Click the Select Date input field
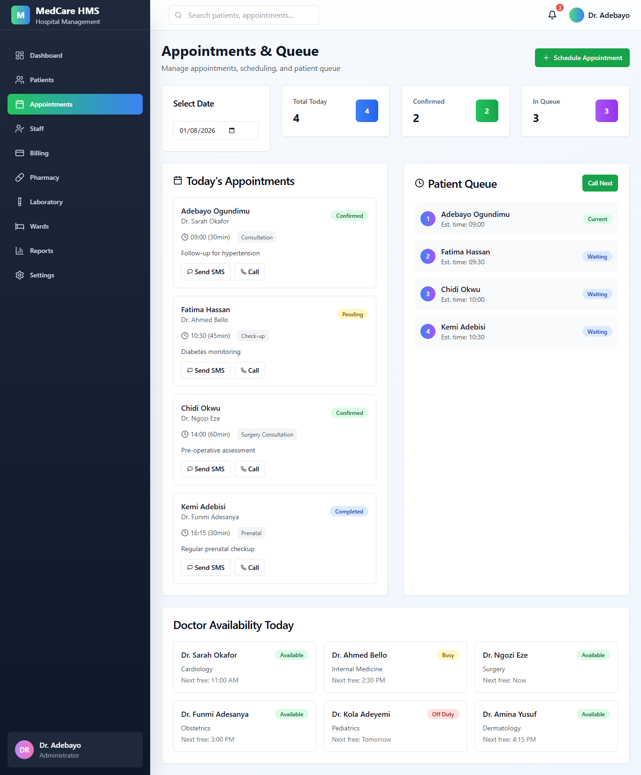 click(203, 130)
